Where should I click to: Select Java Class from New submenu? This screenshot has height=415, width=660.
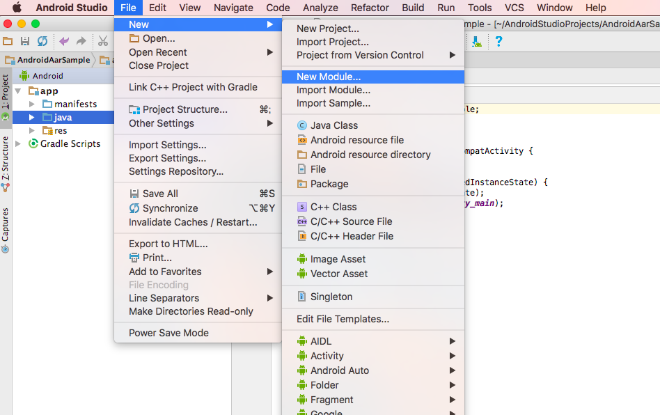click(x=373, y=125)
